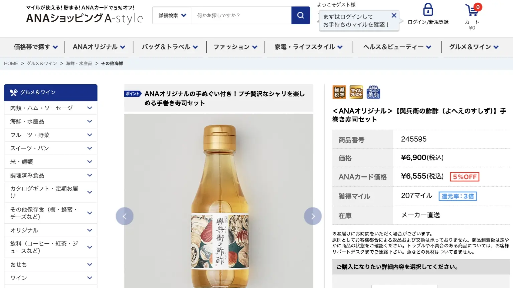Open the ファッション navigation menu
The width and height of the screenshot is (513, 288).
pos(235,47)
